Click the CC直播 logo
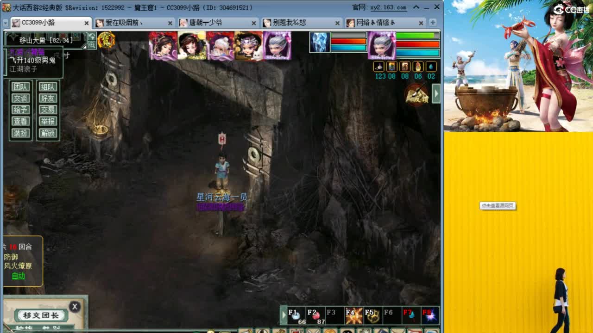593x333 pixels. (x=571, y=9)
